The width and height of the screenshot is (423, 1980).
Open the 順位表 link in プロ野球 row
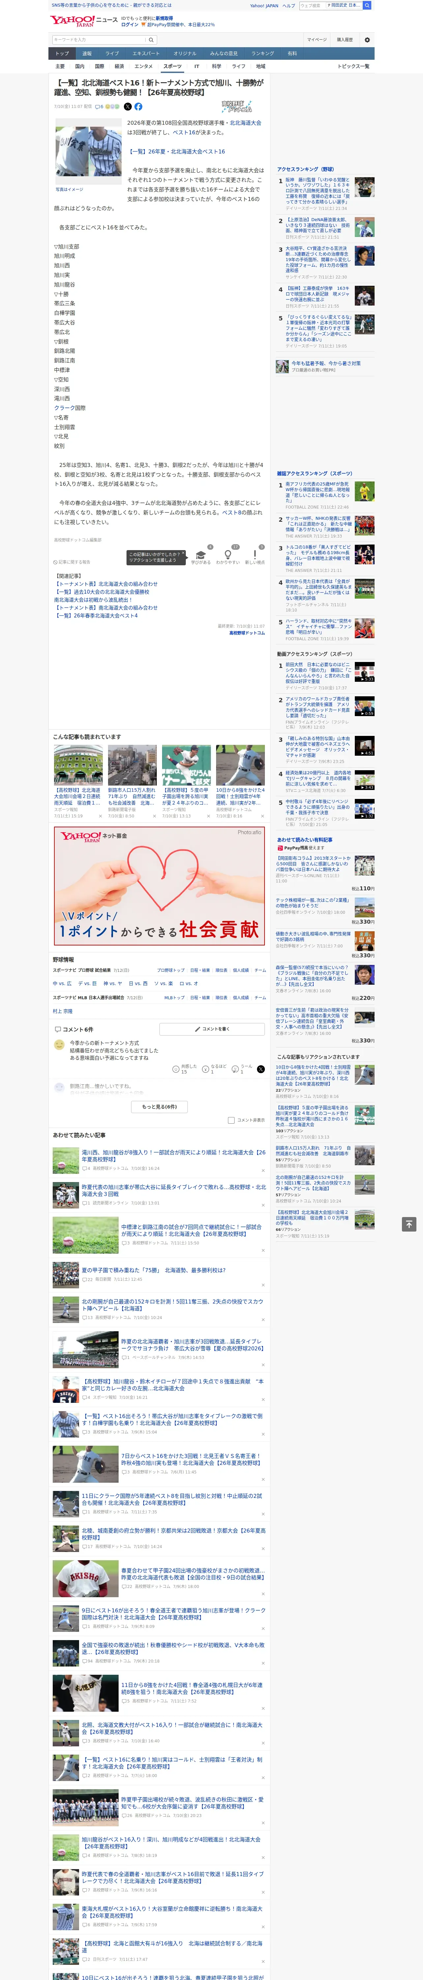click(x=221, y=971)
